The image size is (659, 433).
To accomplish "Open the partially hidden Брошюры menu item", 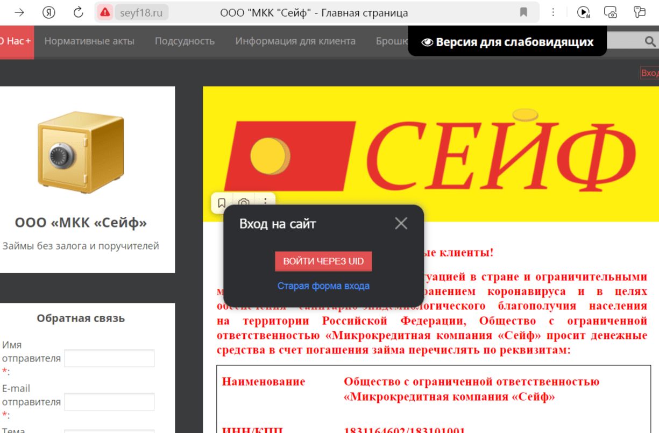I will [392, 41].
